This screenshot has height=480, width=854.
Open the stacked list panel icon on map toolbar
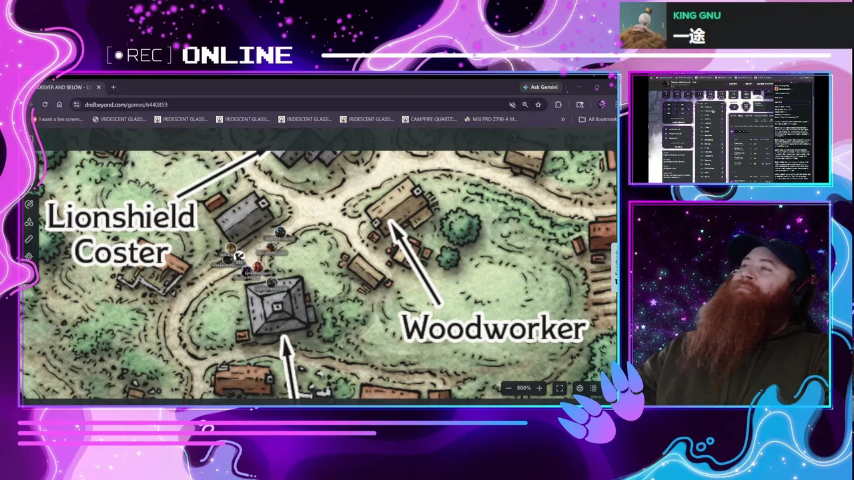tap(593, 388)
